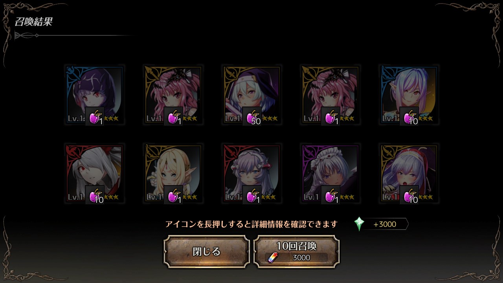This screenshot has height=283, width=503.
Task: Click the 10回召喚 summon again button
Action: click(296, 252)
